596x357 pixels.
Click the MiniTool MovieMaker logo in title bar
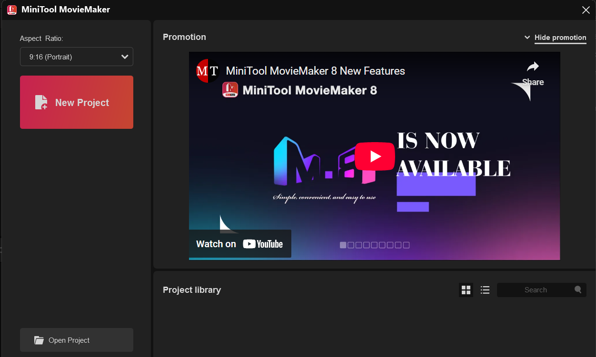[x=12, y=10]
